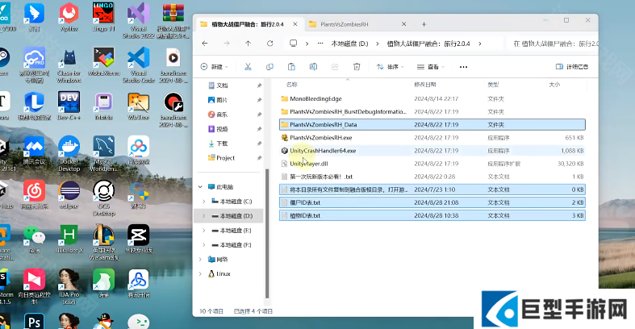Switch to the PlantsVsZombiesRH tab
Screen dimensions: 635x329
click(x=347, y=23)
